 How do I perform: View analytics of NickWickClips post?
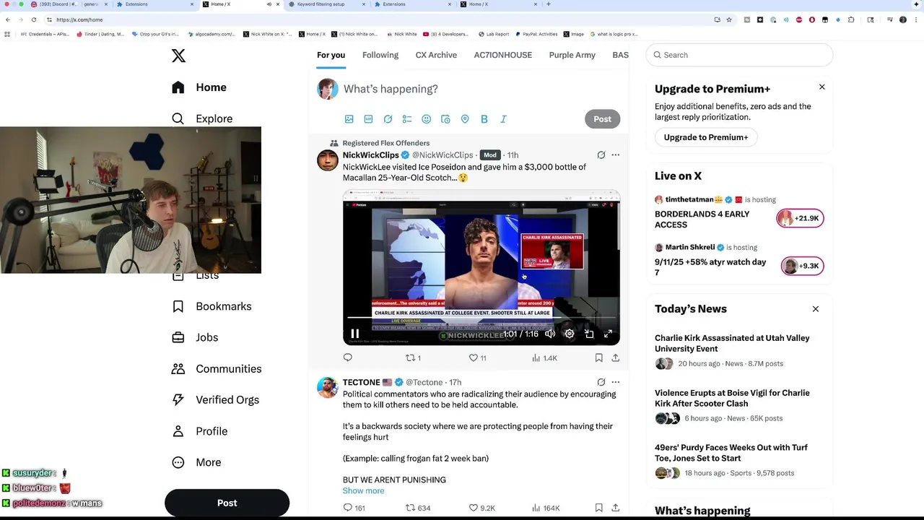[544, 357]
